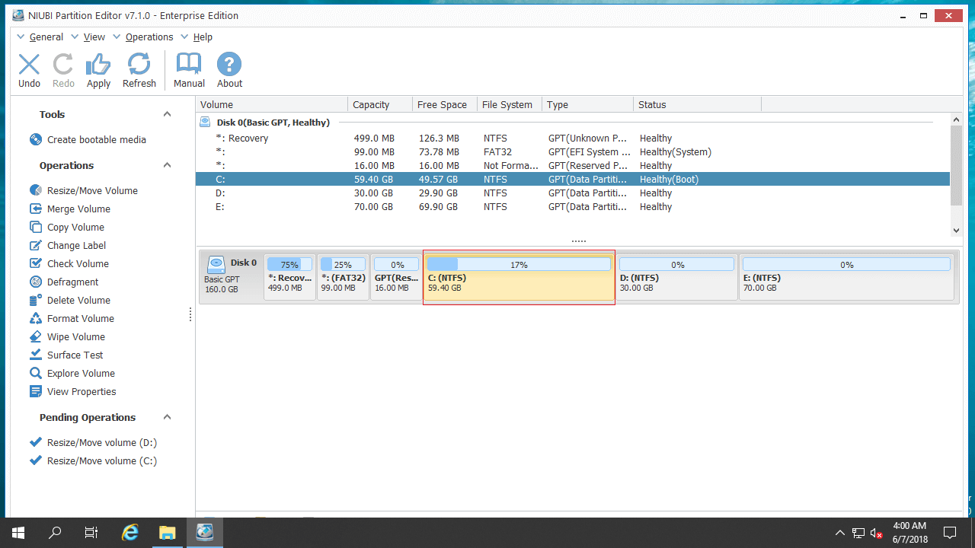Collapse the Operations section
This screenshot has height=548, width=975.
click(168, 165)
